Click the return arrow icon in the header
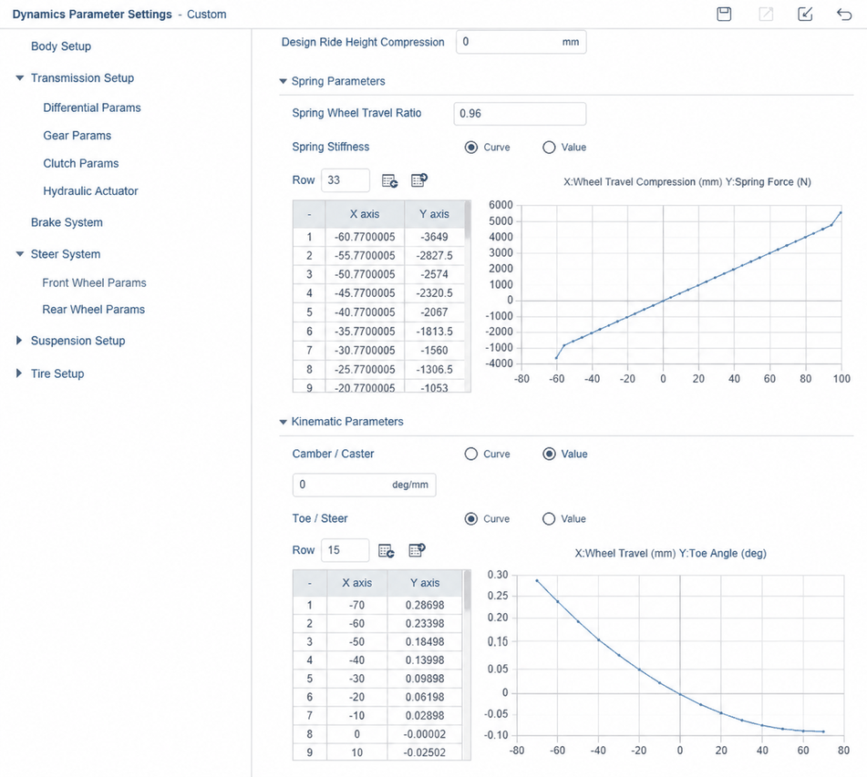The height and width of the screenshot is (777, 867). pyautogui.click(x=844, y=14)
